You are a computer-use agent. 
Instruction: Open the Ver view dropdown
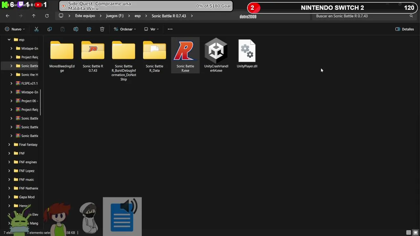pyautogui.click(x=152, y=29)
